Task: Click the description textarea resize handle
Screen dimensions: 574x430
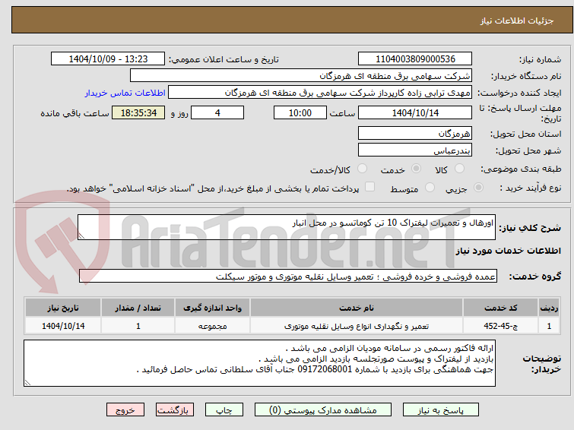Action: point(81,236)
